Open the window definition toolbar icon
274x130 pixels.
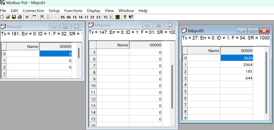(x=34, y=17)
